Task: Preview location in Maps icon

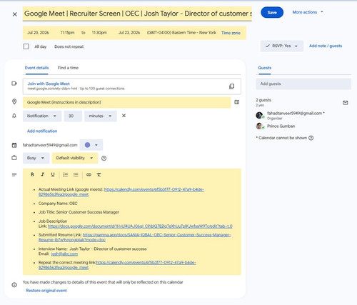Action: tap(236, 102)
